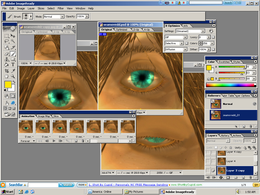
Task: Toggle visibility of Layer 3 copy
Action: tap(208, 170)
